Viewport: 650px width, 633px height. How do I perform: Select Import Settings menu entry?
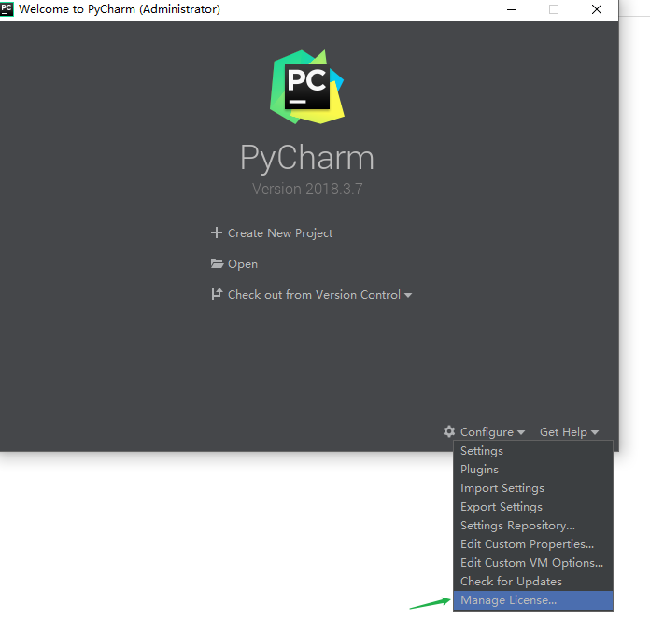pos(532,488)
